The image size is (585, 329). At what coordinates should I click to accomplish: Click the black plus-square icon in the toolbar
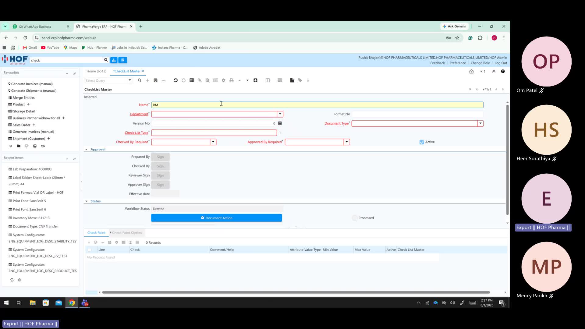[x=255, y=80]
